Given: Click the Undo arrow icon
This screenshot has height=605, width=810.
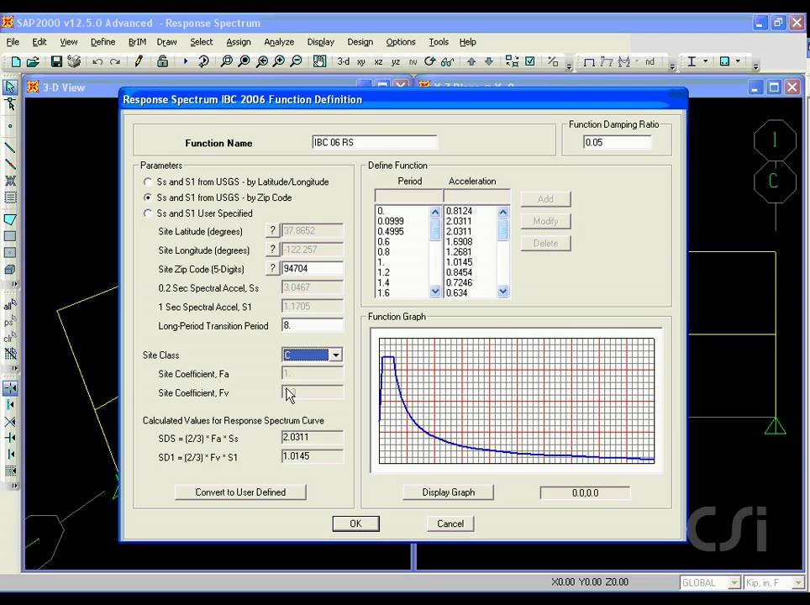Looking at the screenshot, I should click(97, 62).
